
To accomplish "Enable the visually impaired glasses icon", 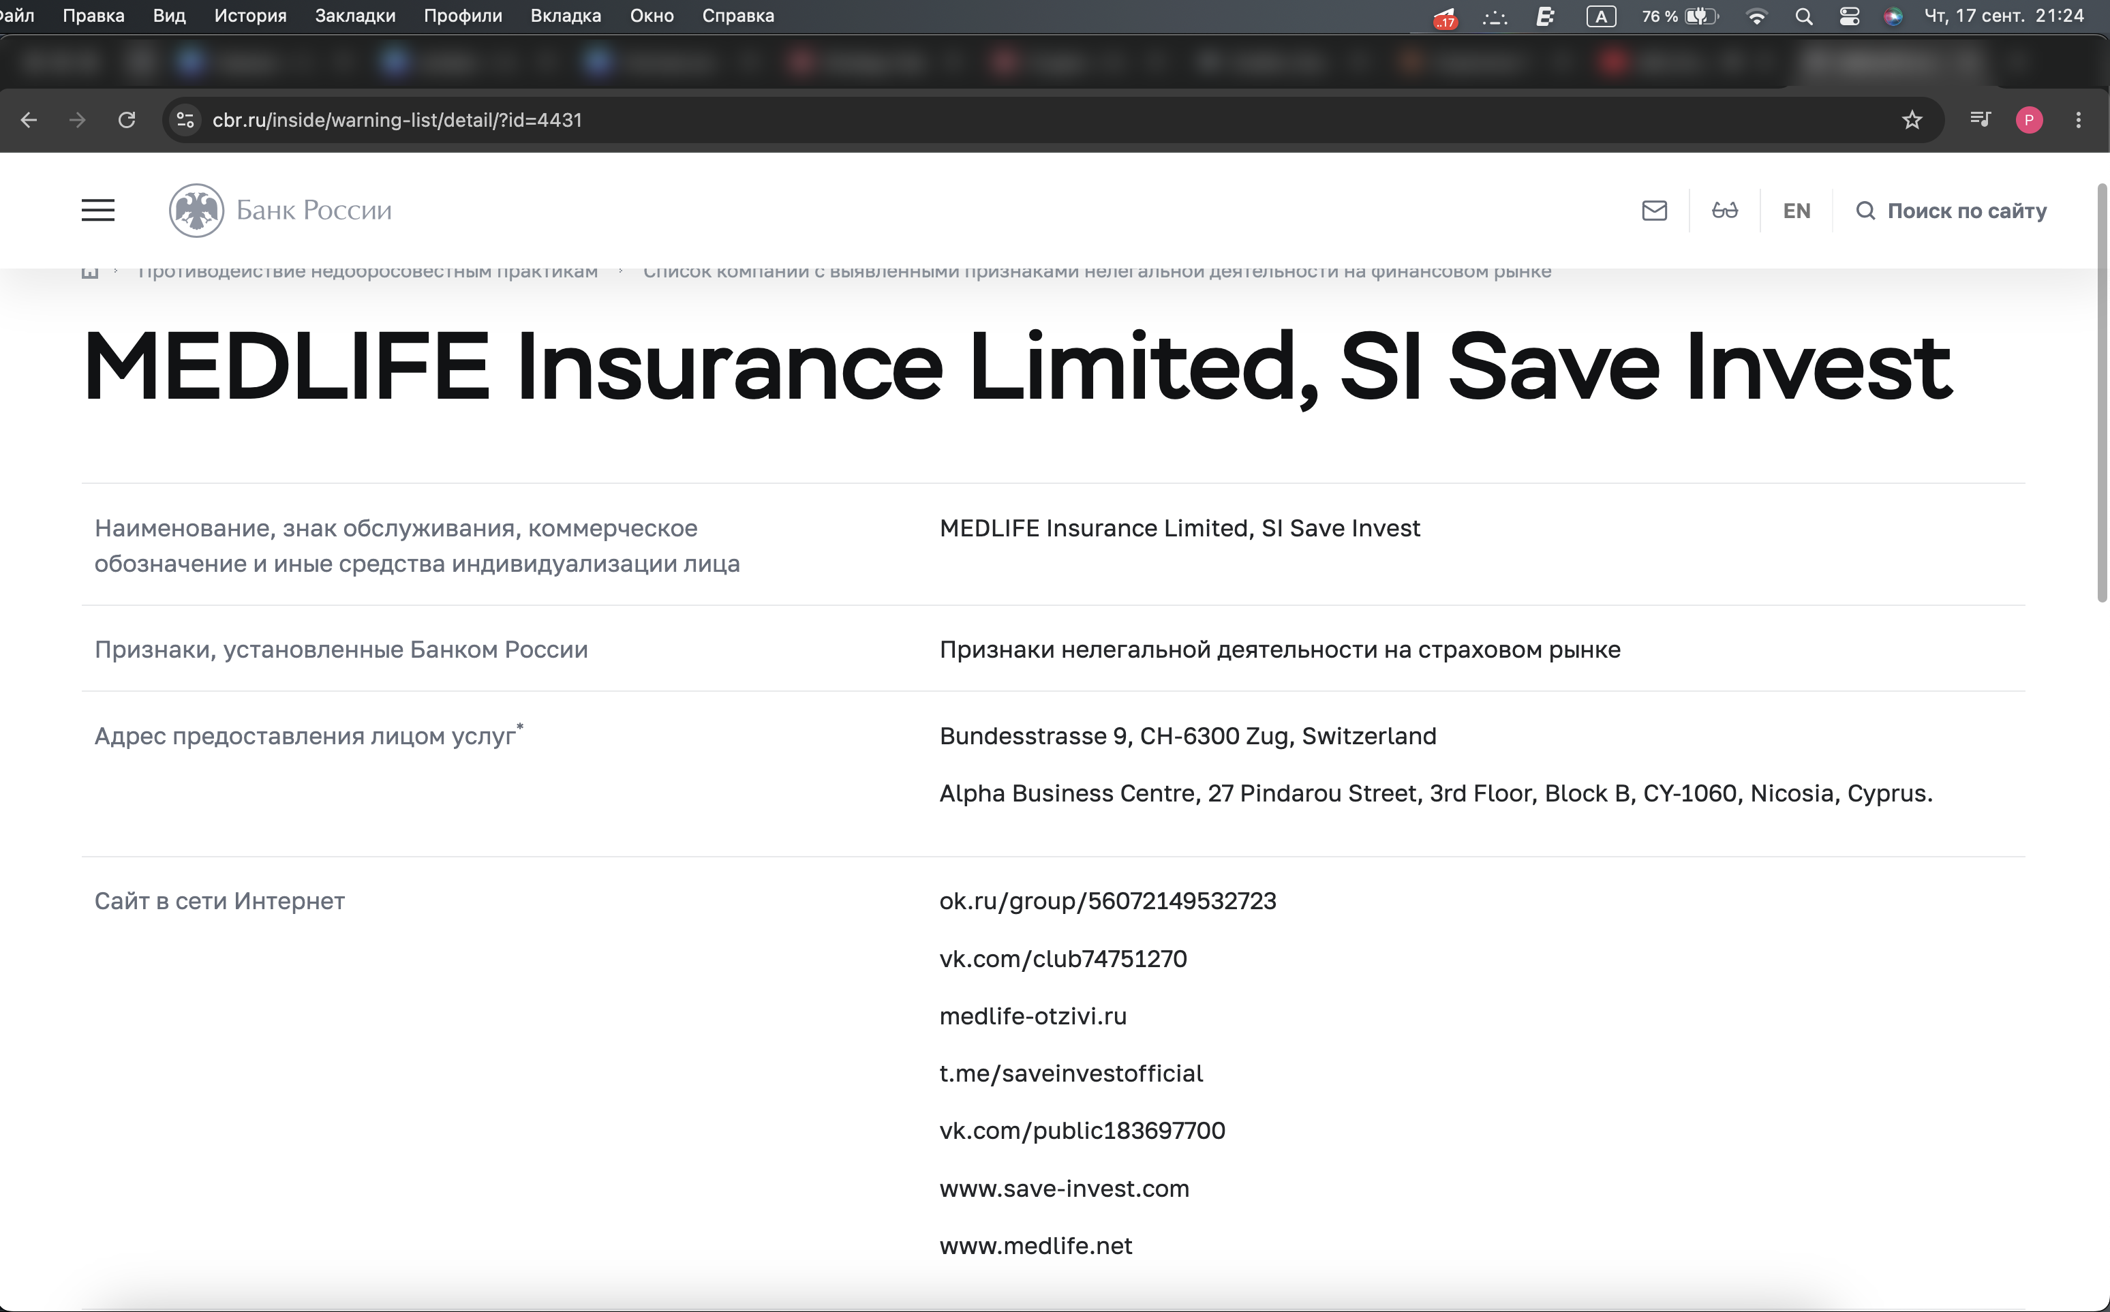I will coord(1724,211).
